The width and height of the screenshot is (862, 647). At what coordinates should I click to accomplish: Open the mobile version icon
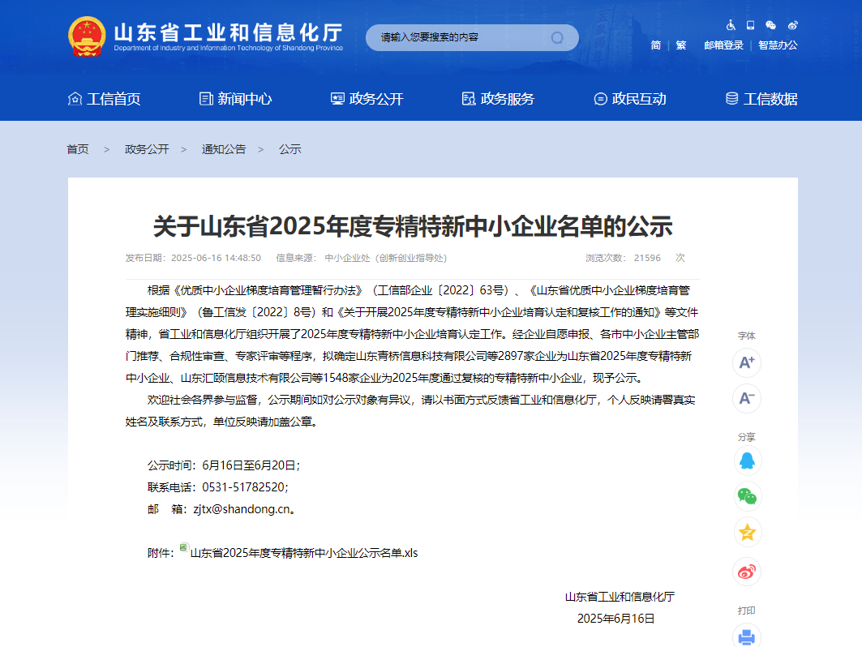(750, 25)
